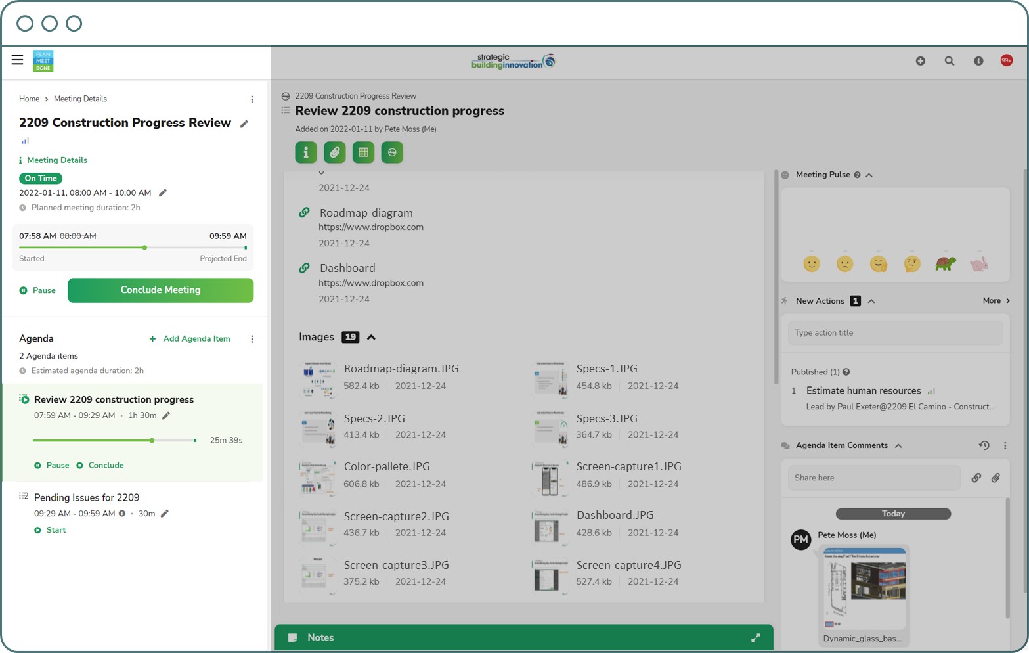Click the green table grid icon
Image resolution: width=1029 pixels, height=653 pixels.
pyautogui.click(x=363, y=152)
